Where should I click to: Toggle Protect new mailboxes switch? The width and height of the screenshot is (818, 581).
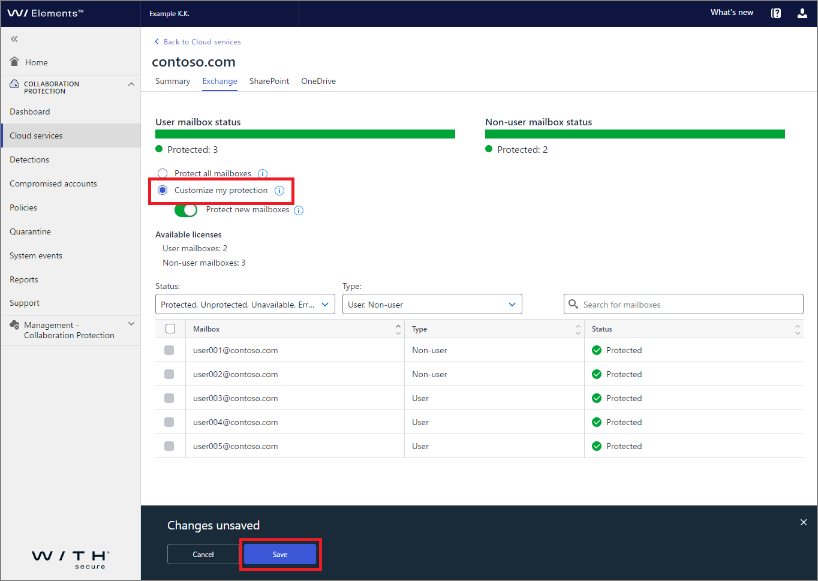point(186,210)
